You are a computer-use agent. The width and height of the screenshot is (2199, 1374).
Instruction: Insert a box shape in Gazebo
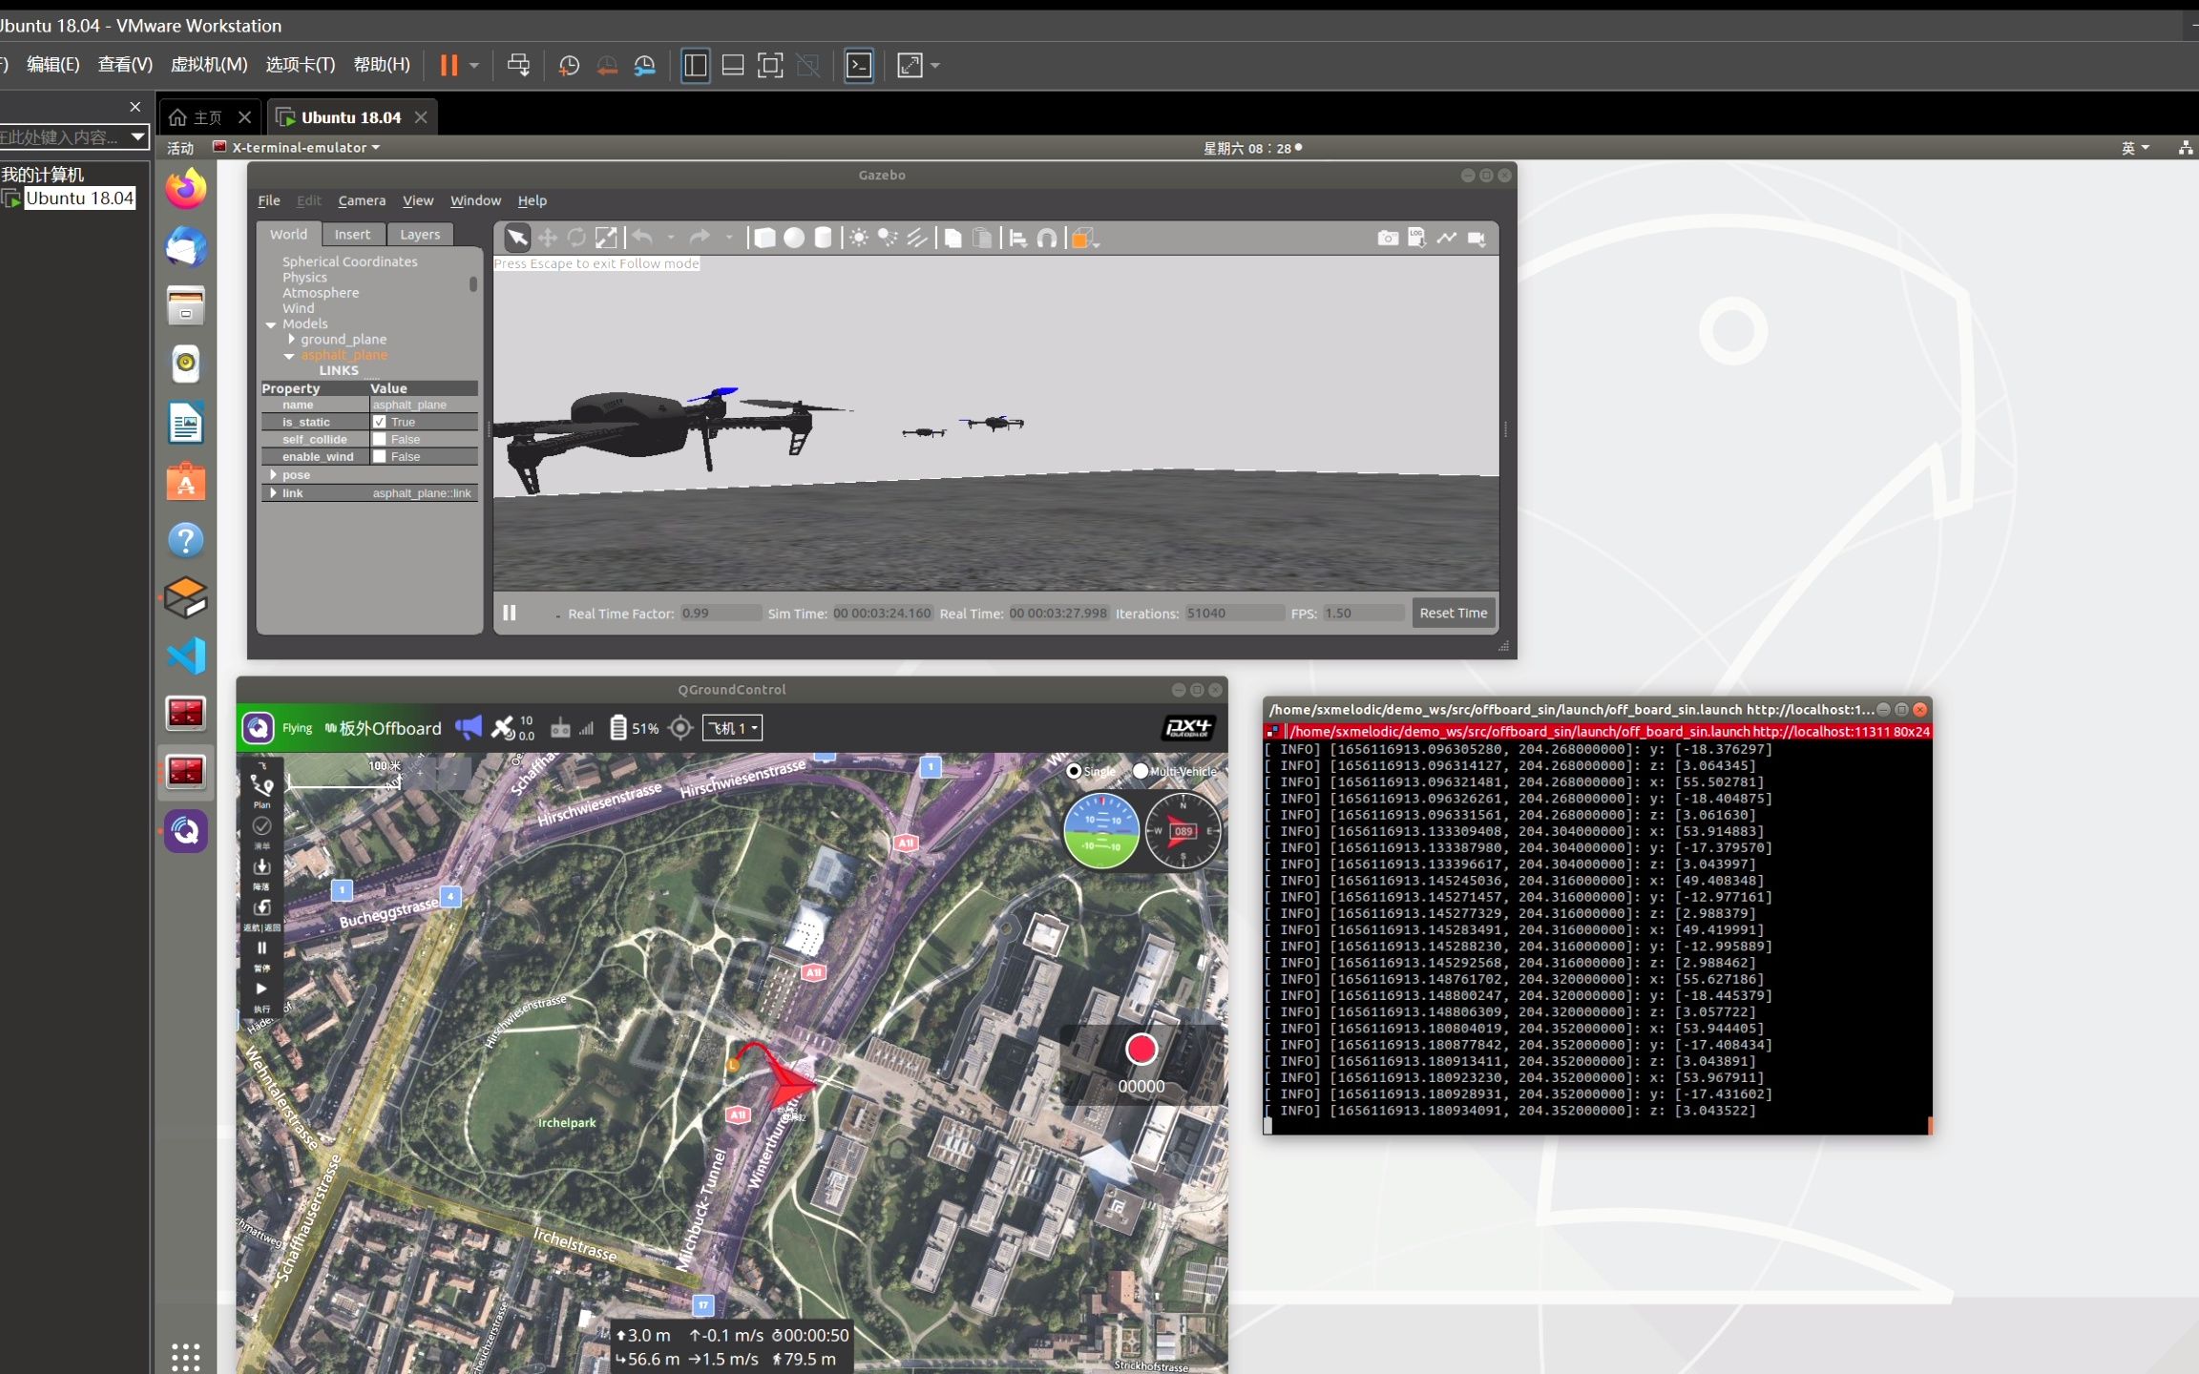pos(764,238)
